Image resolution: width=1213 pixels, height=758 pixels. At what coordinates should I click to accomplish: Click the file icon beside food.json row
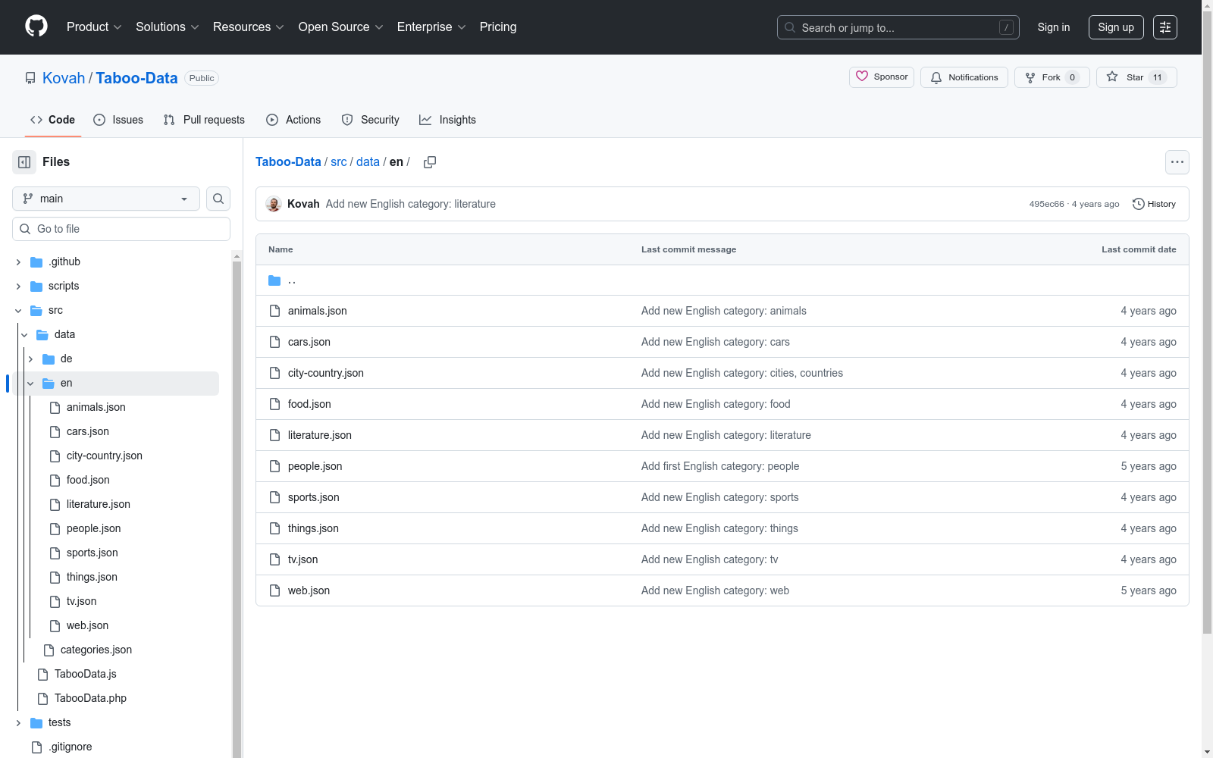pyautogui.click(x=274, y=404)
